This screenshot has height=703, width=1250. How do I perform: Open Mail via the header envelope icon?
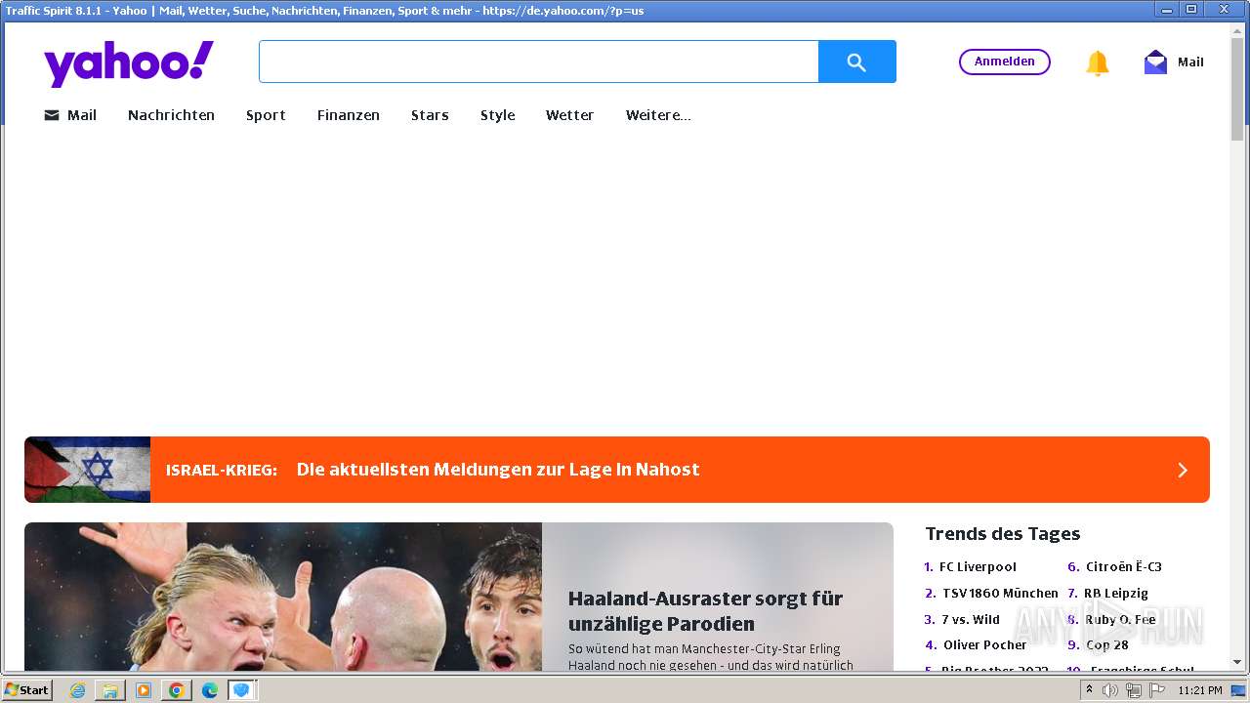pos(1155,62)
